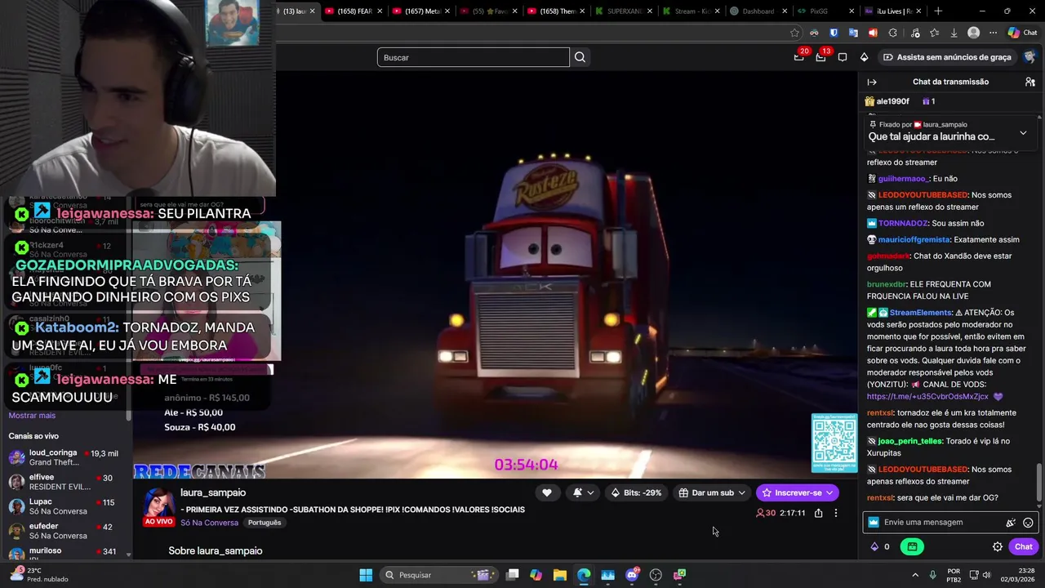Image resolution: width=1045 pixels, height=588 pixels.
Task: Open the notifications tray with 13 badge
Action: [x=821, y=57]
